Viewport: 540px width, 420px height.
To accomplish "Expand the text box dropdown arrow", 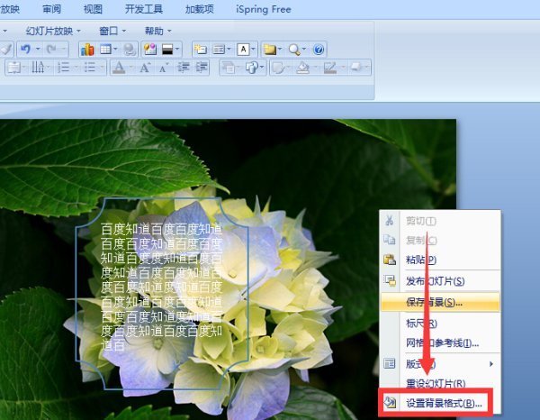I will click(253, 50).
